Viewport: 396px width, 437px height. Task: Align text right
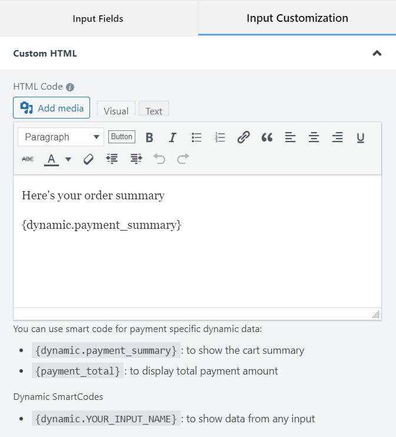click(337, 137)
